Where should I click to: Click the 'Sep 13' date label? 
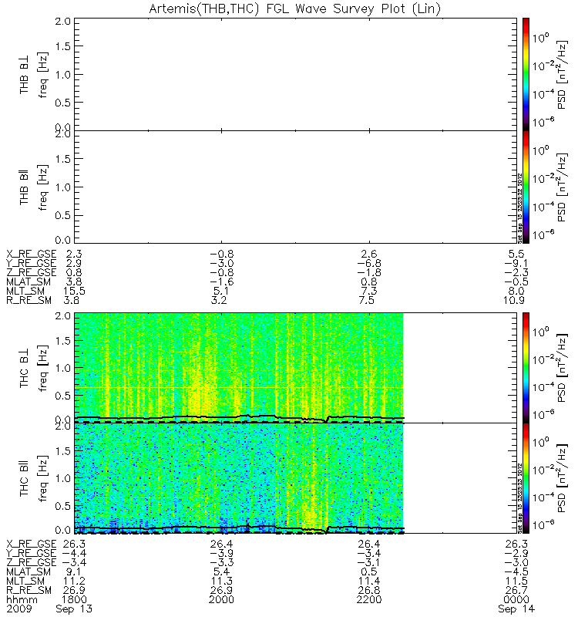(x=74, y=609)
